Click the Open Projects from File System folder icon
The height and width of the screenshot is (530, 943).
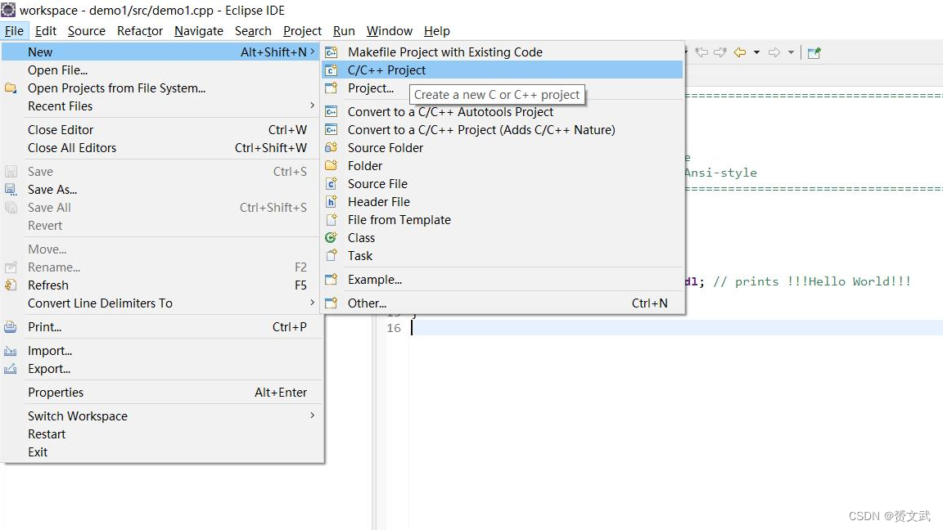(11, 88)
